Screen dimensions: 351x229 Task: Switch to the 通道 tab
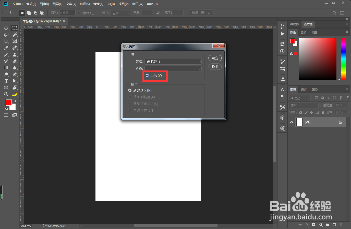pyautogui.click(x=304, y=90)
